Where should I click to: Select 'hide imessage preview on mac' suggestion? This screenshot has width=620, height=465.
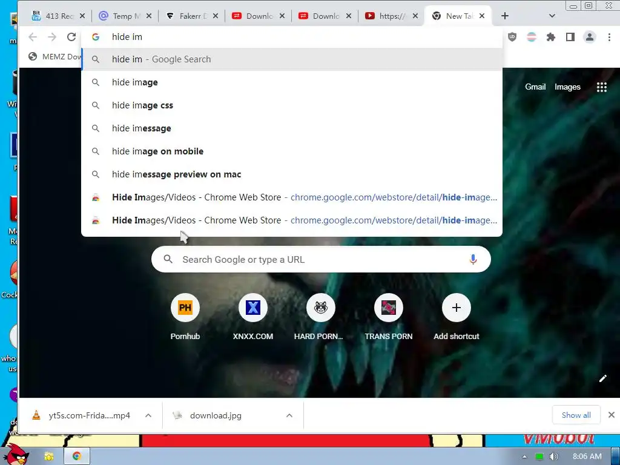(x=292, y=174)
